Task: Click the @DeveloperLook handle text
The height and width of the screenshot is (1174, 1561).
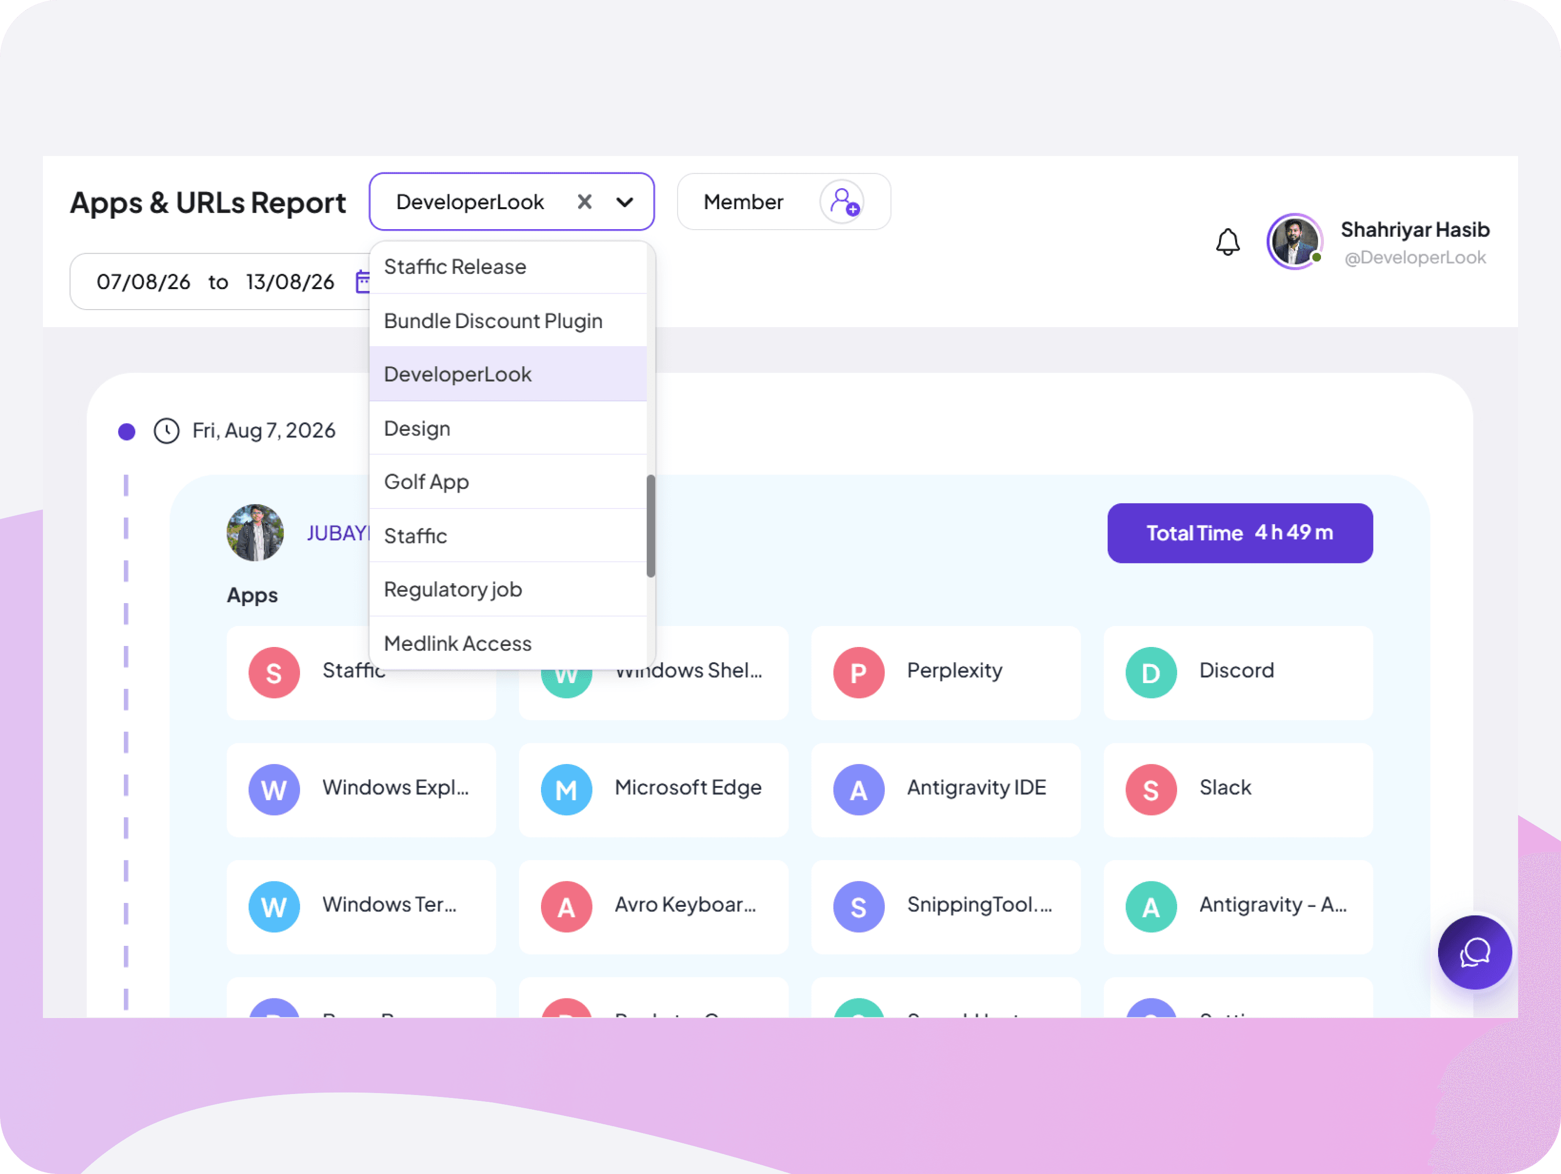Action: pyautogui.click(x=1415, y=257)
